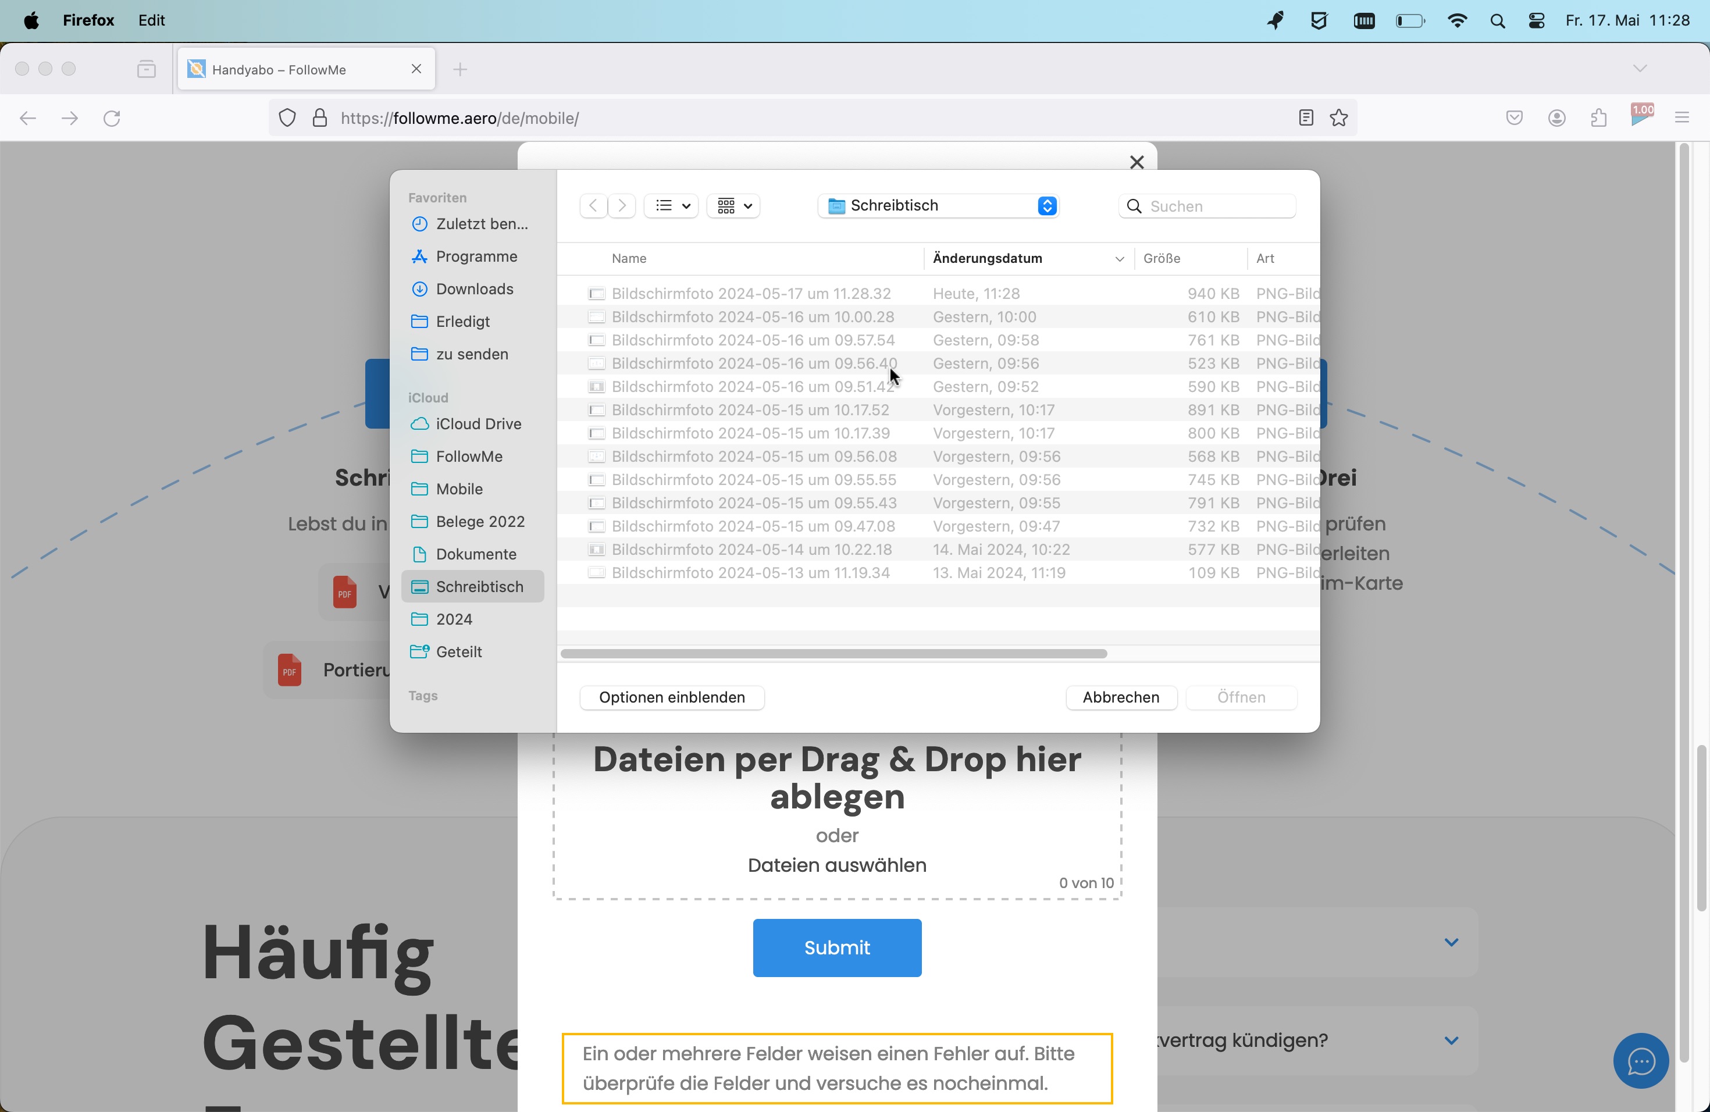This screenshot has height=1112, width=1710.
Task: Select file Bildschirmfoto 2024-05-15 um 10.17.52
Action: (938, 409)
